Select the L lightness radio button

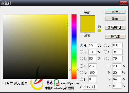coord(105,45)
